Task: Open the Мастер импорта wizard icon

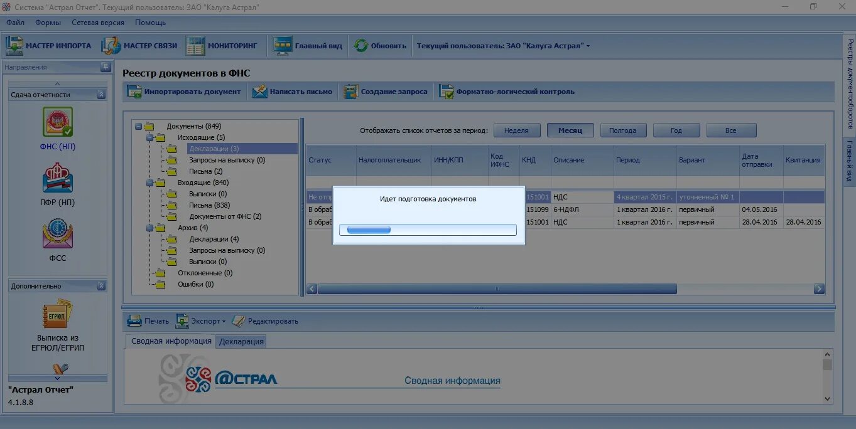Action: [14, 46]
